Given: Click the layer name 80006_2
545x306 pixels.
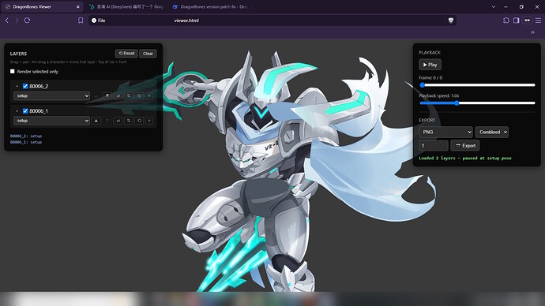Looking at the screenshot, I should point(39,86).
